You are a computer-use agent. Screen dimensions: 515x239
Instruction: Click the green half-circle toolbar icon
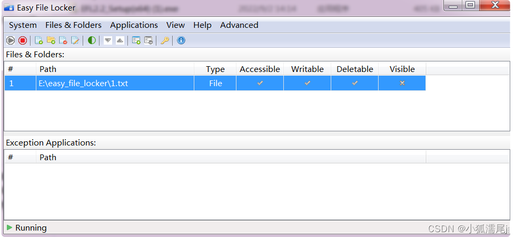click(92, 40)
